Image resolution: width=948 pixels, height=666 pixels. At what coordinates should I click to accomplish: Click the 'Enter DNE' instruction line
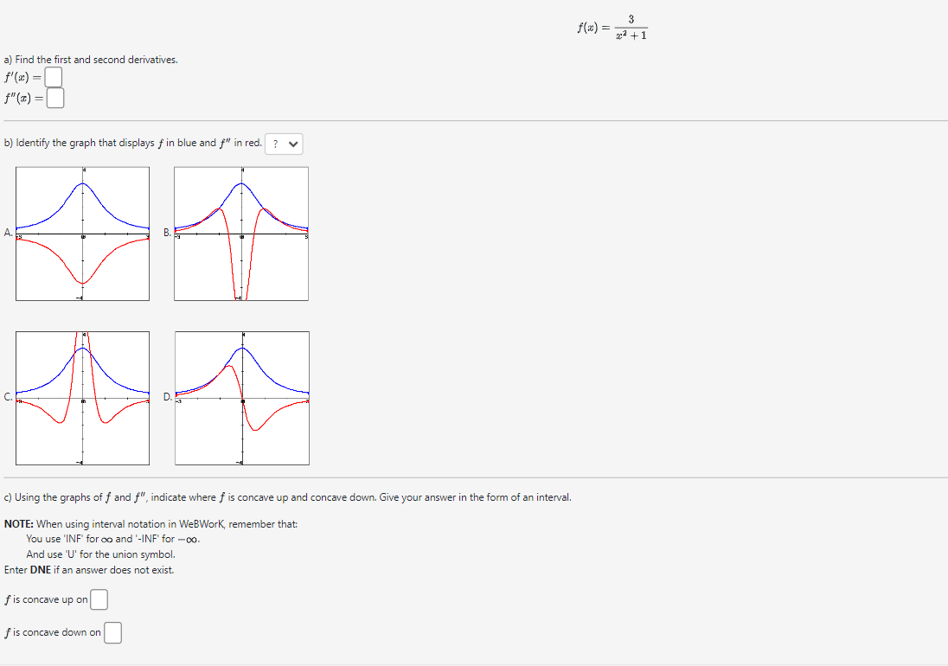click(87, 570)
